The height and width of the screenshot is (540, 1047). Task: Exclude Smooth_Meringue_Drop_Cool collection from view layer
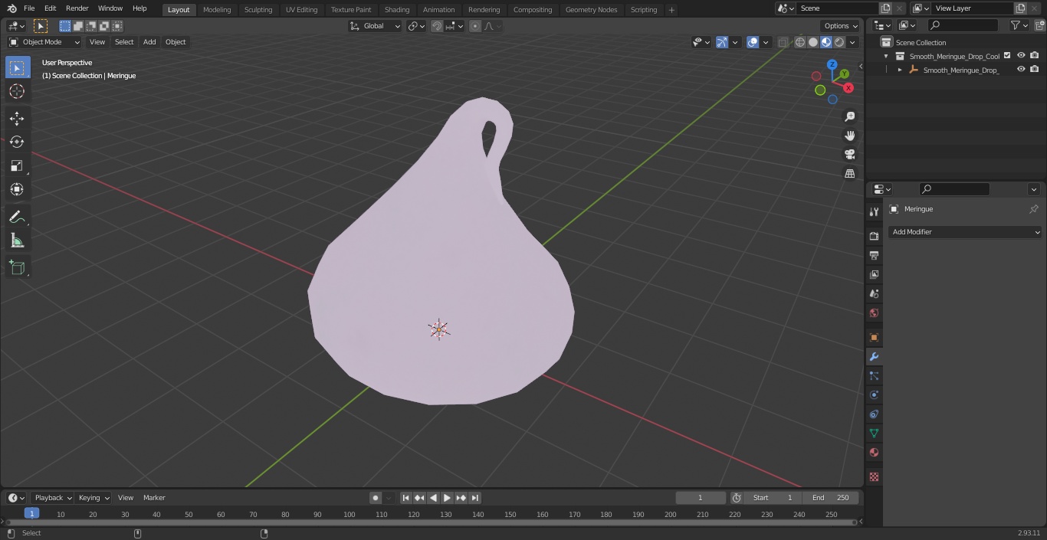(x=1007, y=56)
